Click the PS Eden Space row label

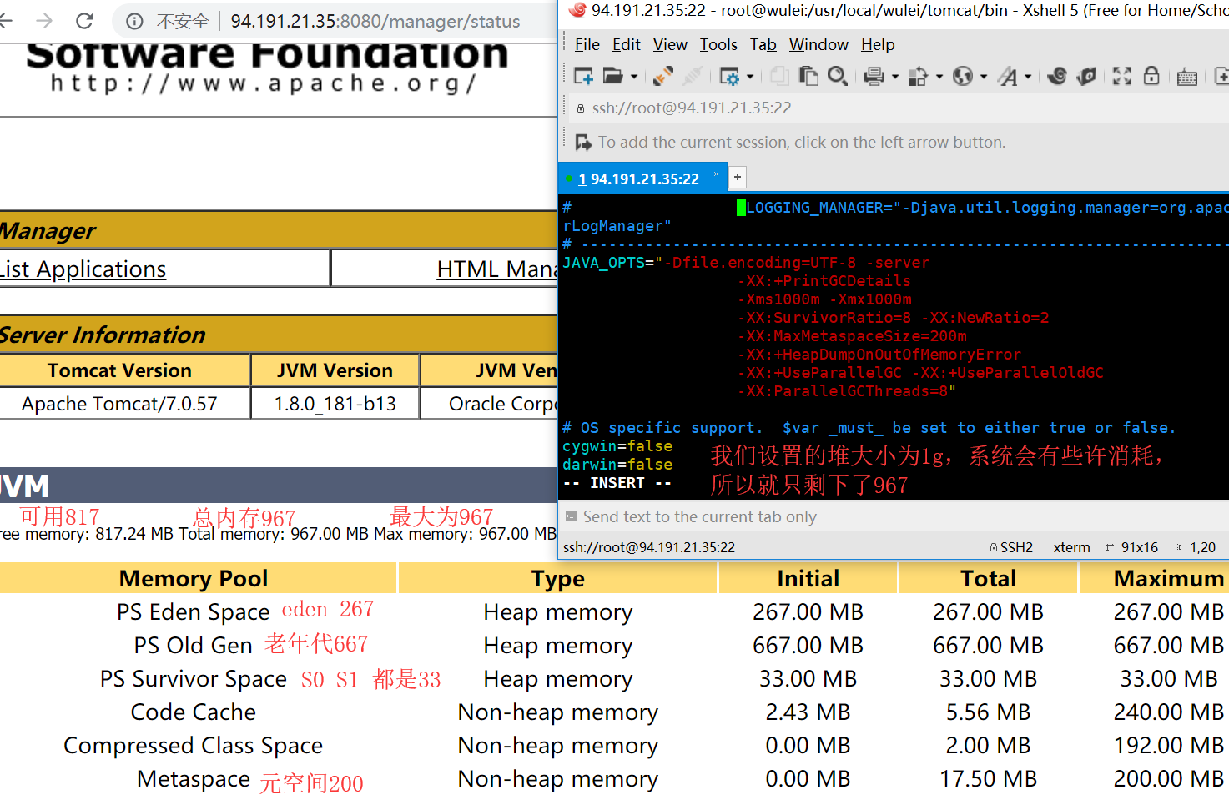tap(194, 612)
